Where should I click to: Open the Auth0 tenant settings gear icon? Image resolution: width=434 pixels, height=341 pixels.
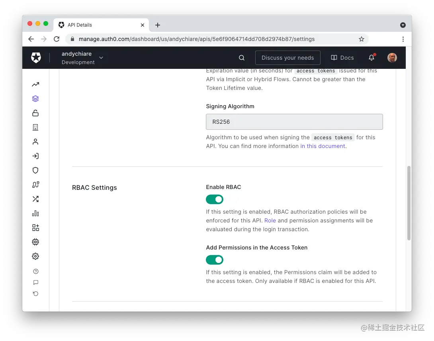coord(35,256)
